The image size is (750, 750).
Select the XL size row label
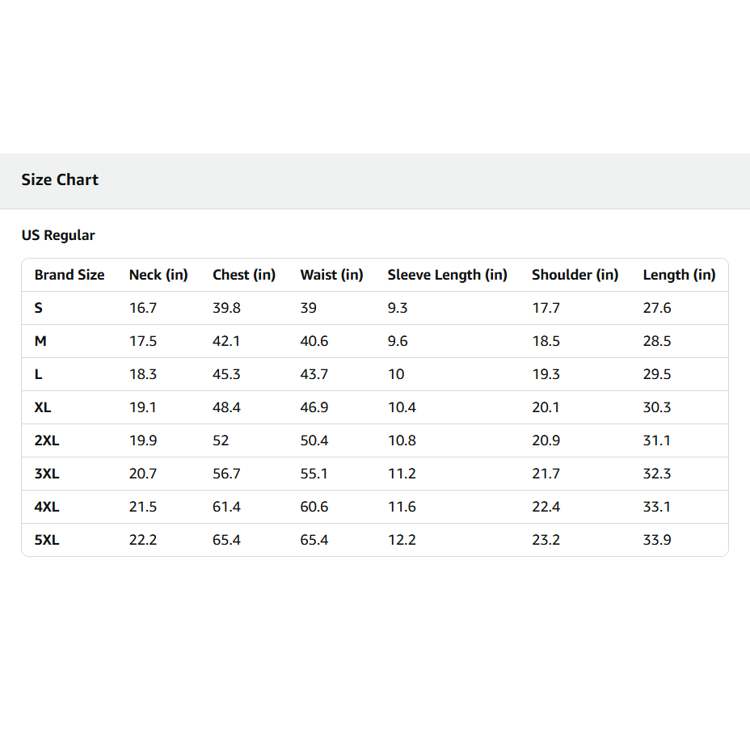[x=43, y=407]
